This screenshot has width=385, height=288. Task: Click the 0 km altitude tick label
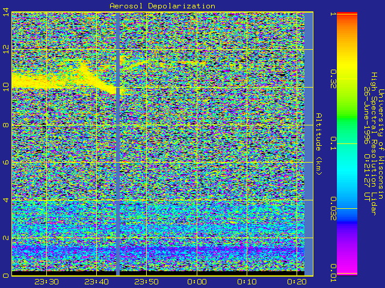(x=5, y=275)
